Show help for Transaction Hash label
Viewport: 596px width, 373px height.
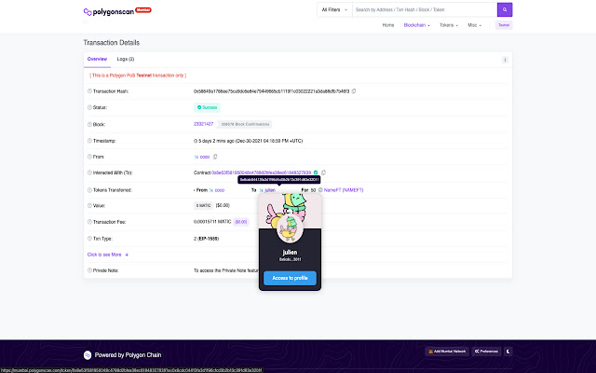tap(89, 91)
